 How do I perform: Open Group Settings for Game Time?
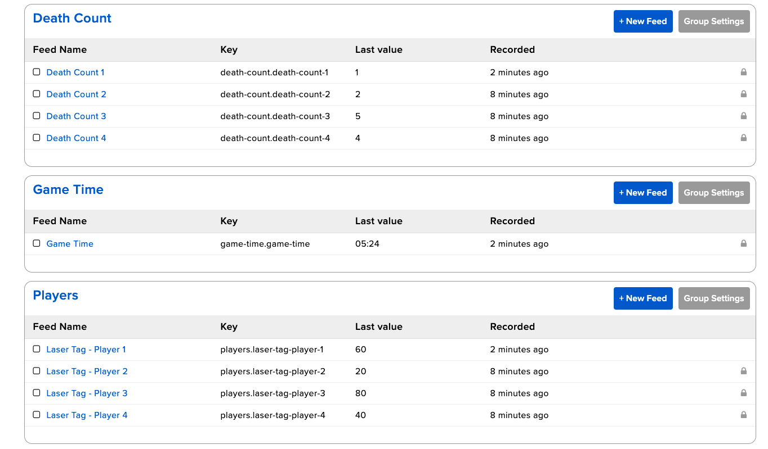[x=713, y=193]
